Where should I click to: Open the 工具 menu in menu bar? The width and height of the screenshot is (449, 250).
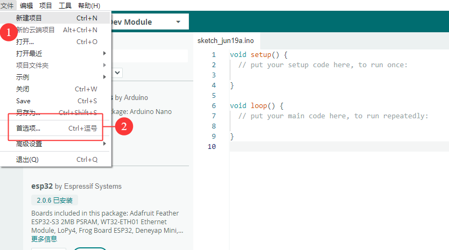pos(65,5)
